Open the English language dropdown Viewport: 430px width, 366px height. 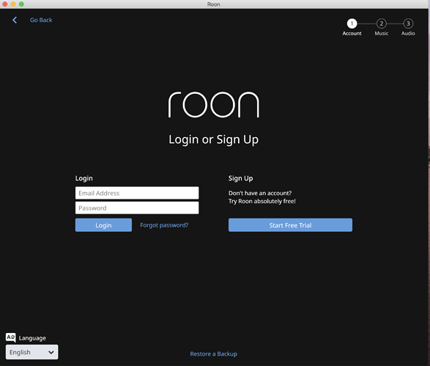[x=31, y=352]
